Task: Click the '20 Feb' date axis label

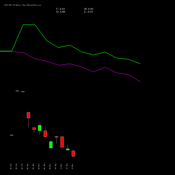Action: 16,167
